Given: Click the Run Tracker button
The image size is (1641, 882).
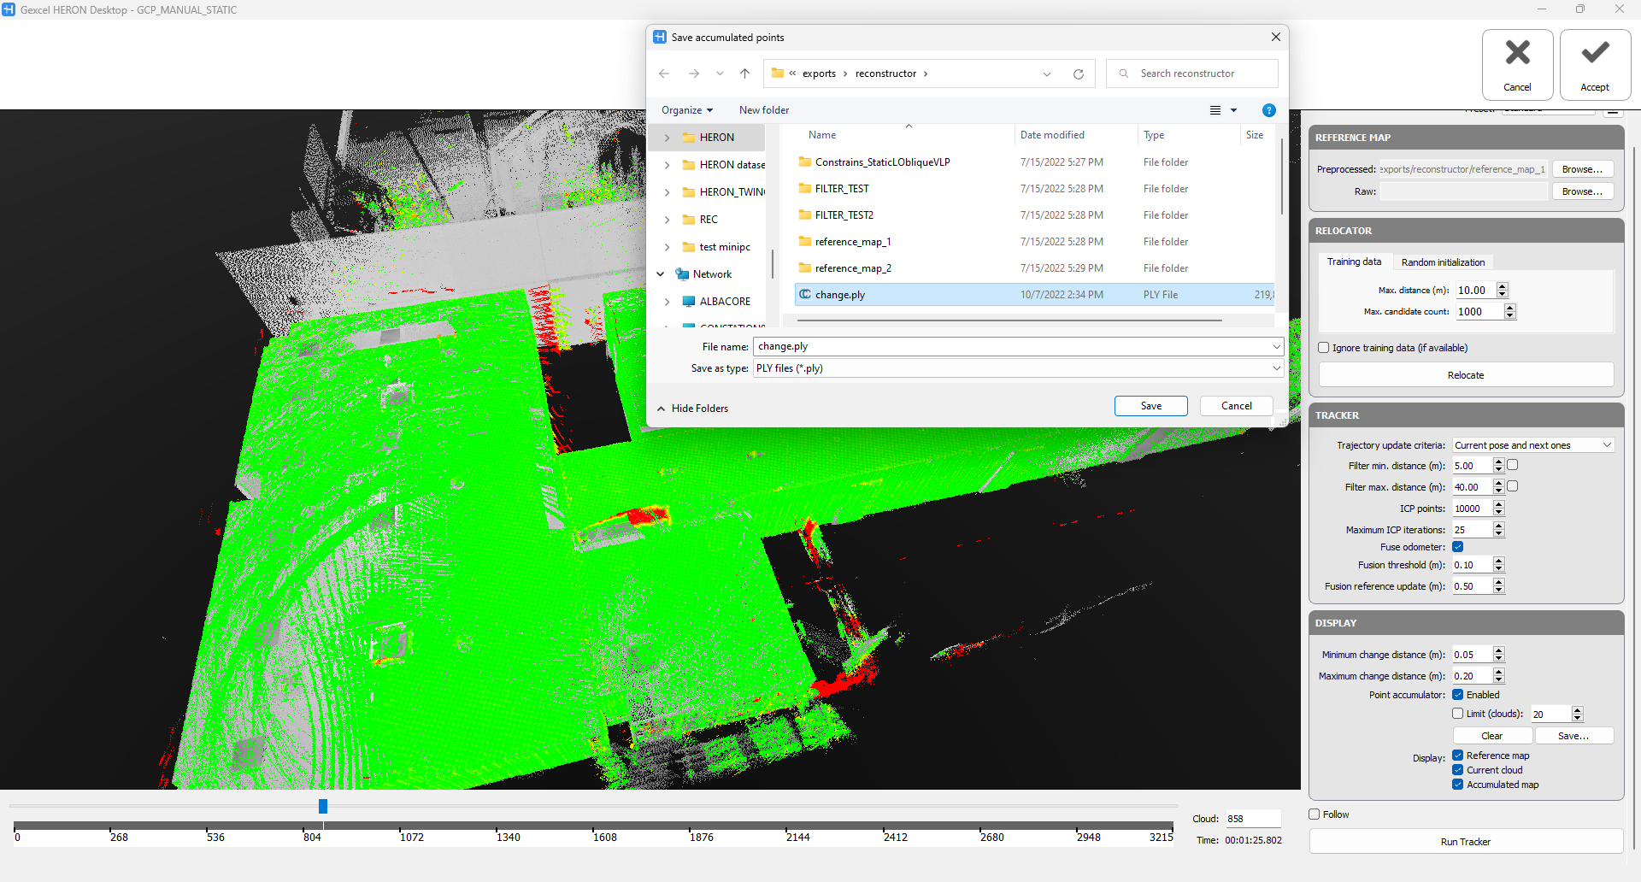Looking at the screenshot, I should click(1465, 842).
